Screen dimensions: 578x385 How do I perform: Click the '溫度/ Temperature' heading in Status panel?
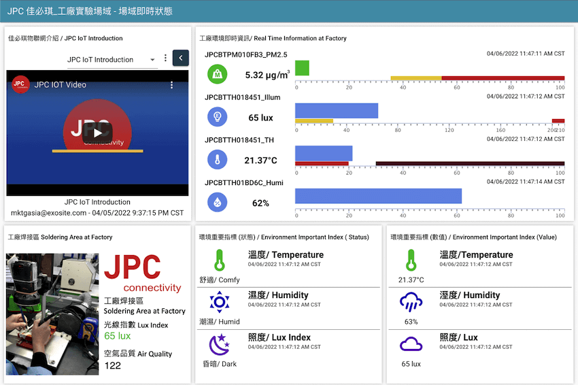click(286, 255)
